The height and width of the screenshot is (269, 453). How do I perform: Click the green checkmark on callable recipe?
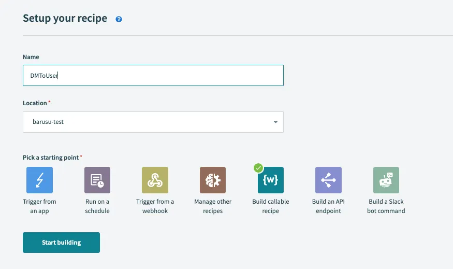click(258, 168)
